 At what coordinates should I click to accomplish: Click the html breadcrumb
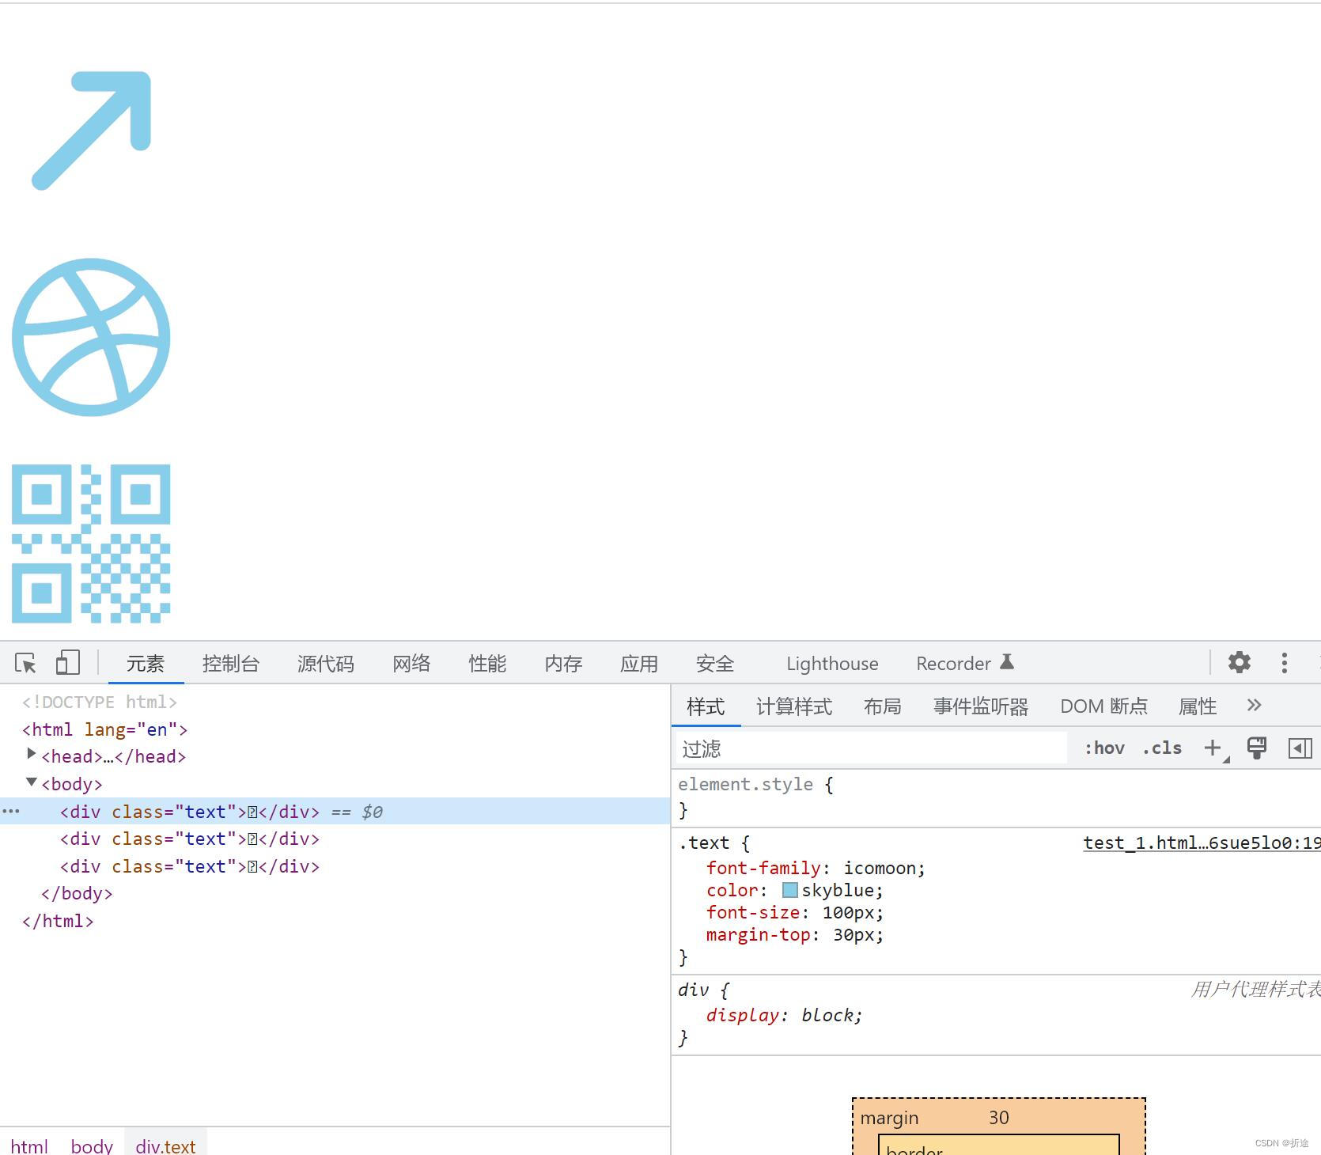click(29, 1146)
